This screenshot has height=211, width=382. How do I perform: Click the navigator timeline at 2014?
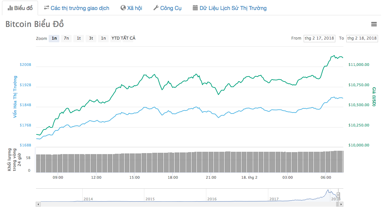(x=88, y=199)
